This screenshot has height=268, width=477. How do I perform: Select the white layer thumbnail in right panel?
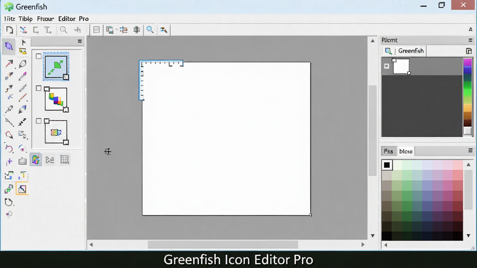click(401, 66)
